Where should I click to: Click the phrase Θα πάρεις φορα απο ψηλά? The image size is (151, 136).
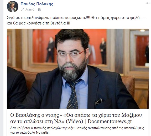tap(116, 18)
